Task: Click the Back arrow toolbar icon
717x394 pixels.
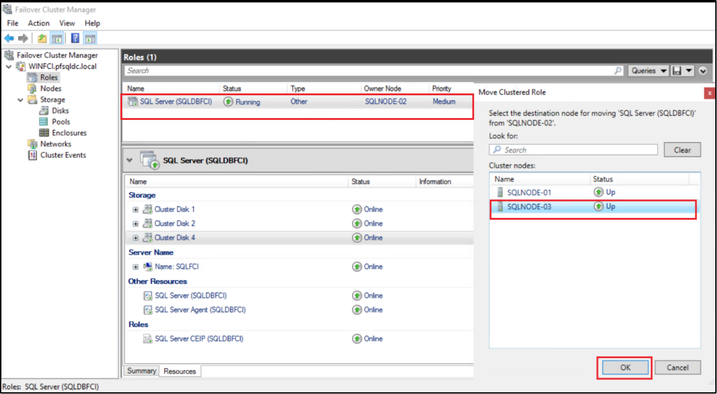Action: click(x=9, y=39)
